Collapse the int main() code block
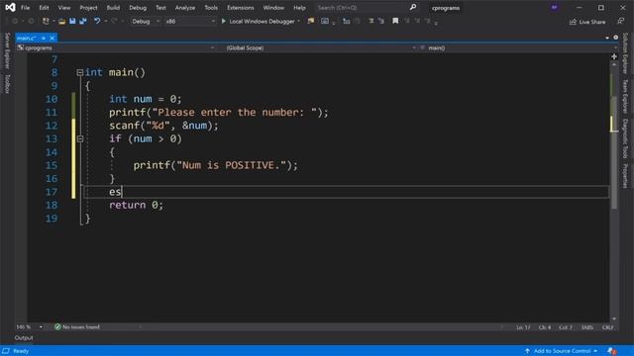The image size is (634, 356). point(80,72)
